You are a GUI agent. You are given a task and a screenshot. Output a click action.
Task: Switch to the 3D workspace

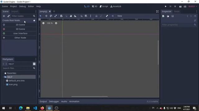pos(95,6)
